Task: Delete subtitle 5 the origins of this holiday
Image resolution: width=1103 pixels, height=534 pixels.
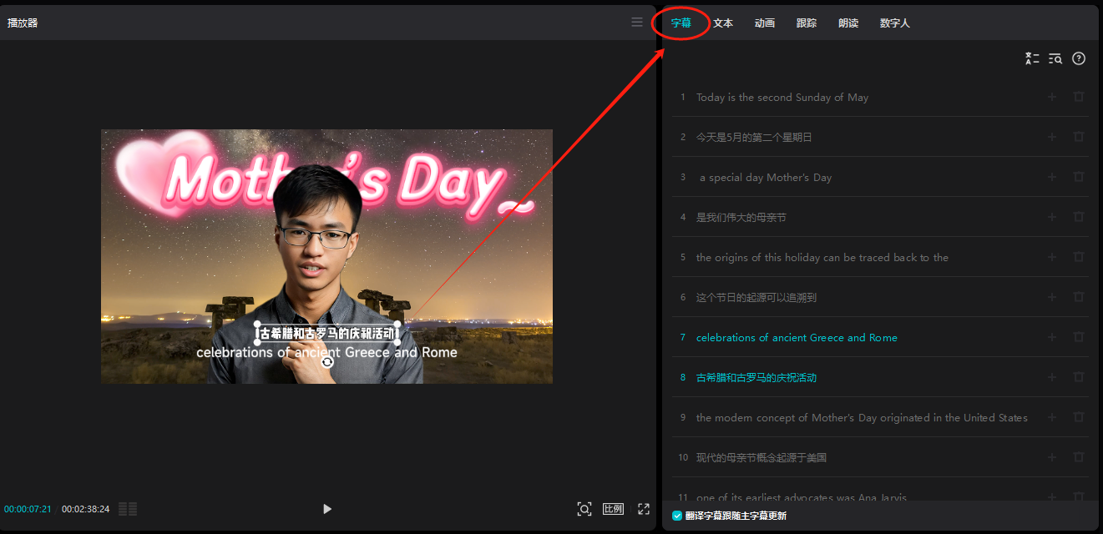Action: (1079, 257)
